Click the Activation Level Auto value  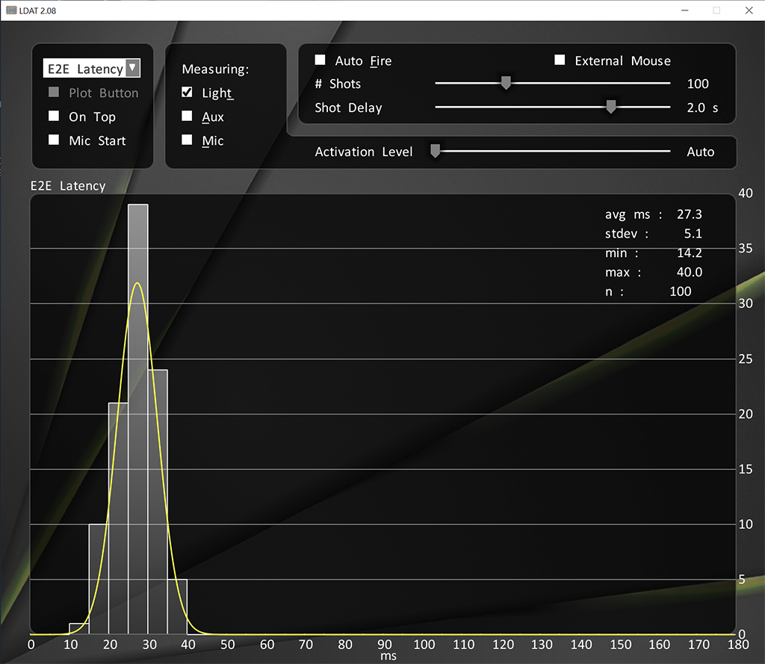tap(700, 152)
